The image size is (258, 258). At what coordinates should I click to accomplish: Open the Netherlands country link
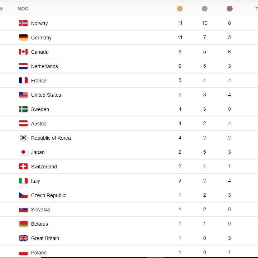click(x=44, y=66)
